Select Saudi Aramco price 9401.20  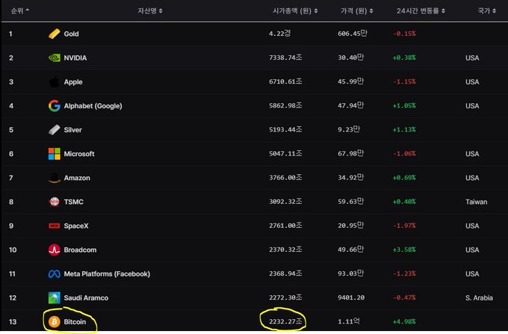click(x=351, y=297)
